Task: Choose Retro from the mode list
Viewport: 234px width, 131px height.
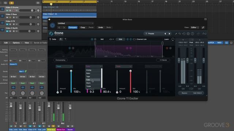Action: tap(93, 74)
